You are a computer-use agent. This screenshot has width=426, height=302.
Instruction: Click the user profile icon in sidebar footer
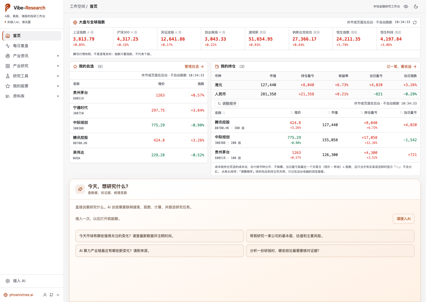pos(45,295)
